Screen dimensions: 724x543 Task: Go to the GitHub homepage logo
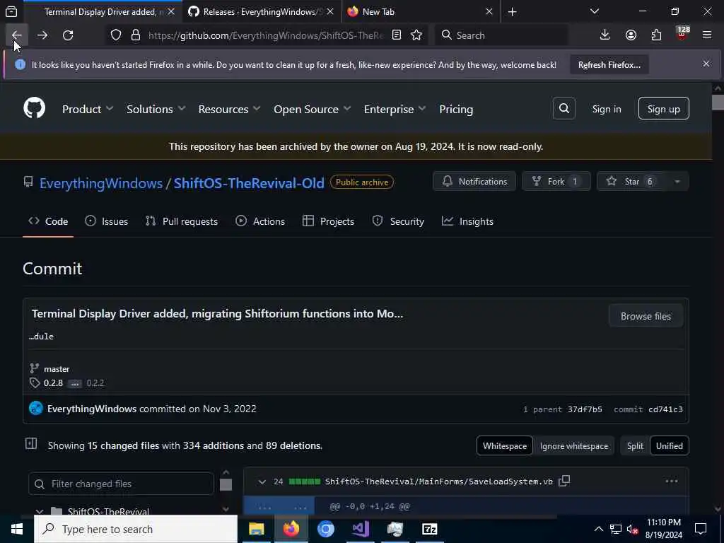click(34, 108)
